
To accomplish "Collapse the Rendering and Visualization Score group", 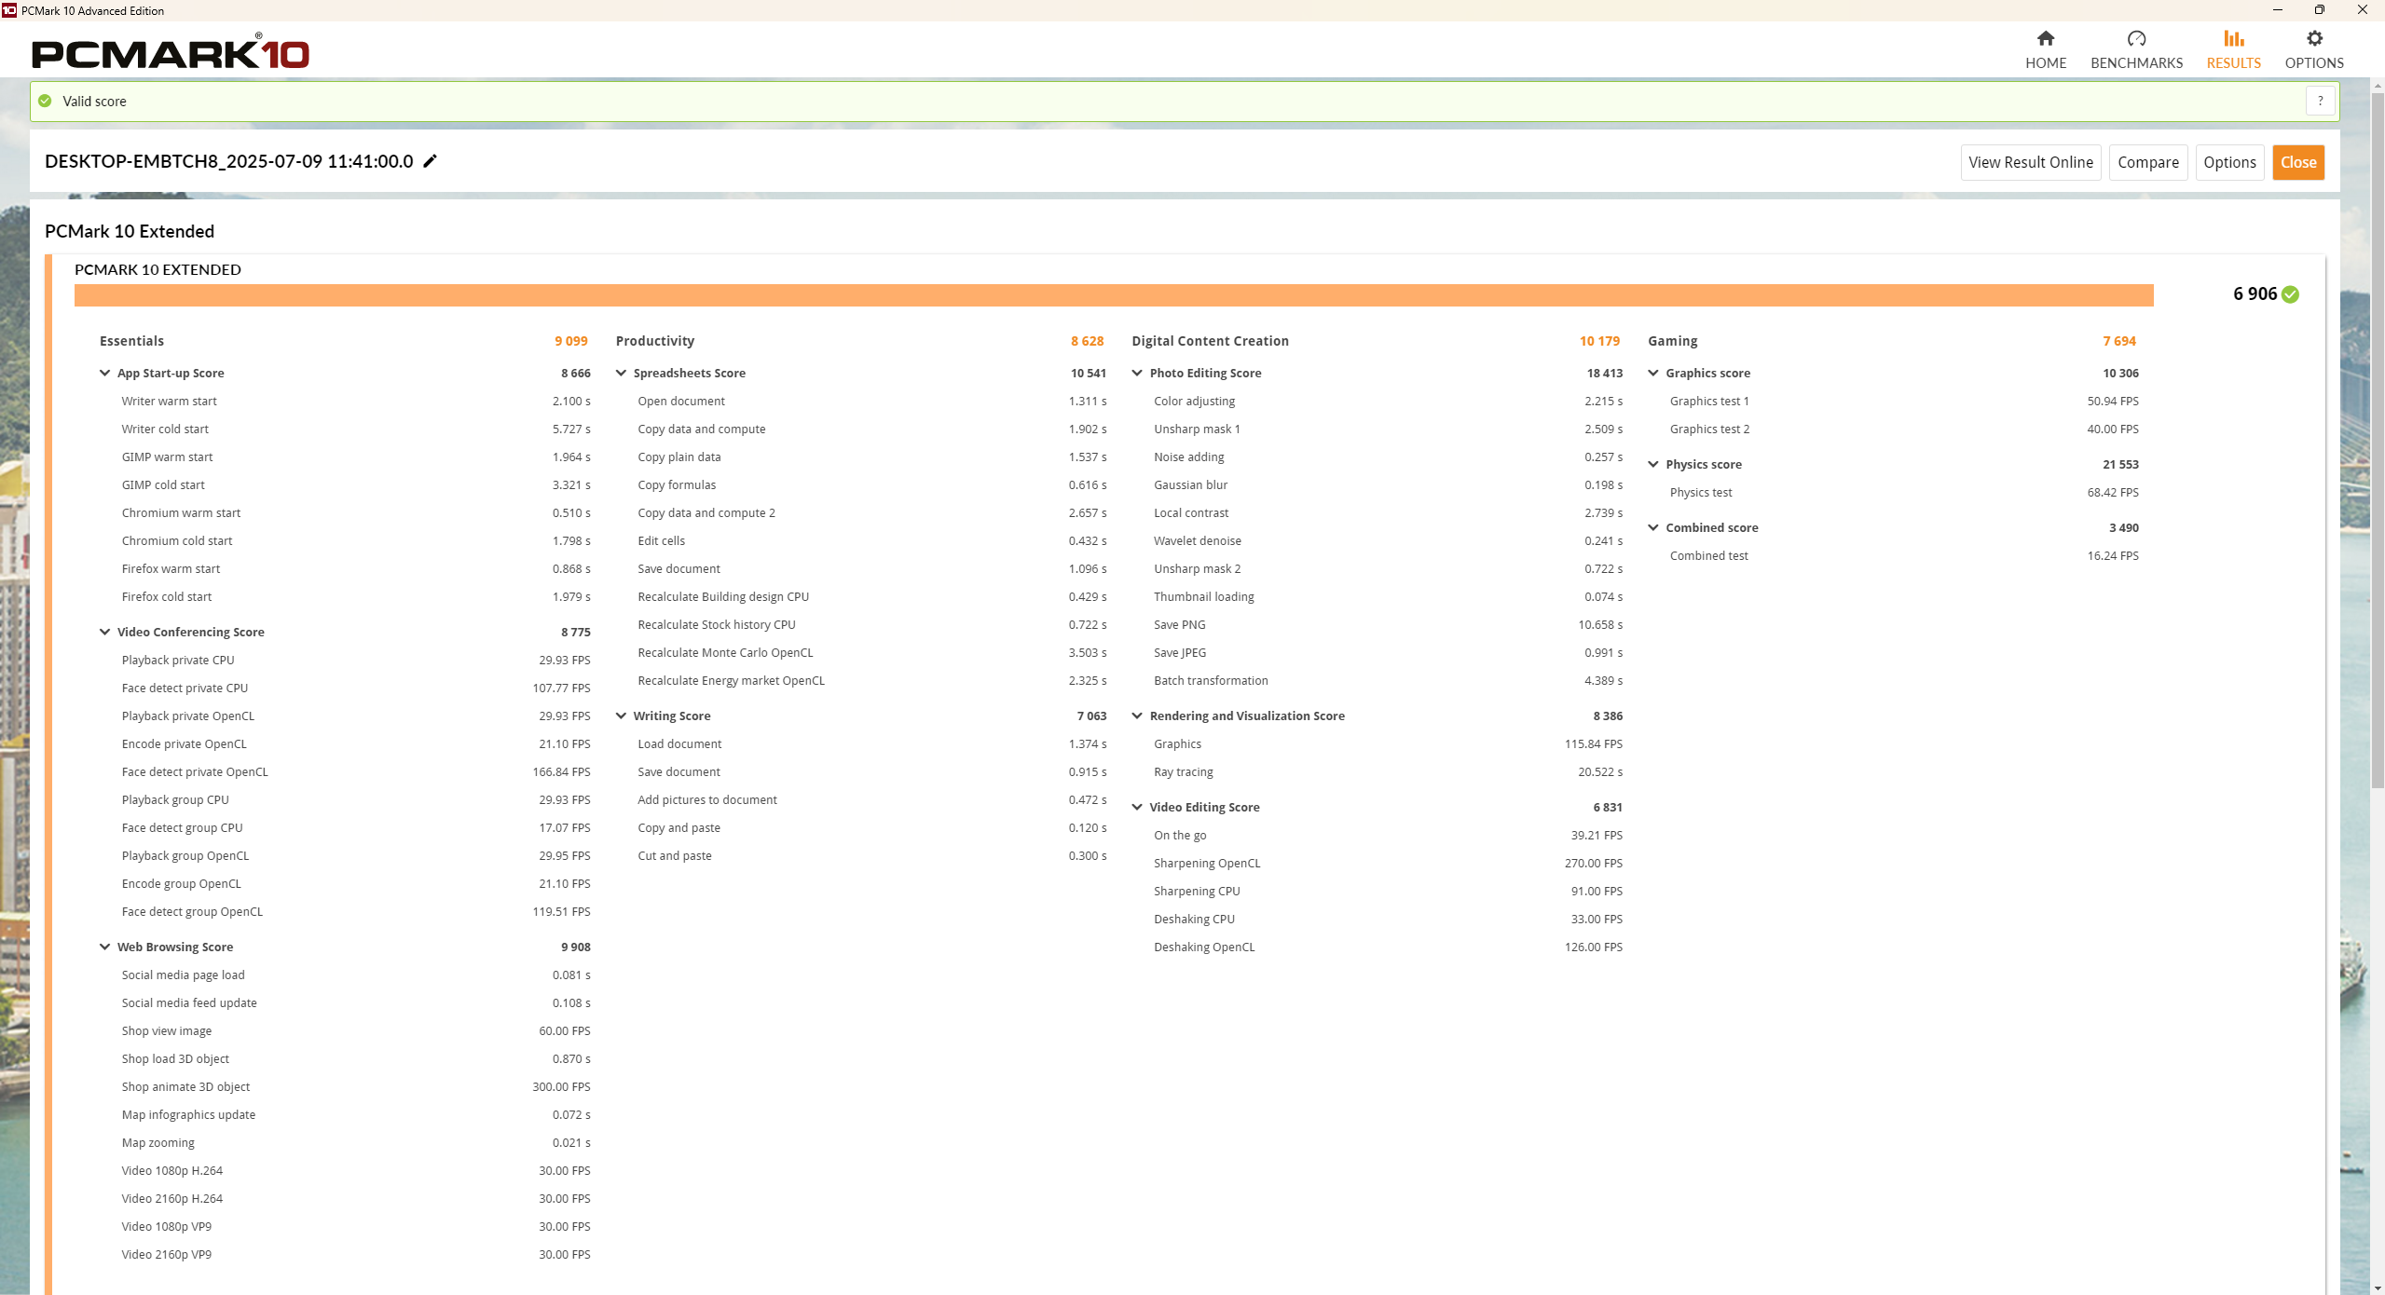I will [1137, 716].
